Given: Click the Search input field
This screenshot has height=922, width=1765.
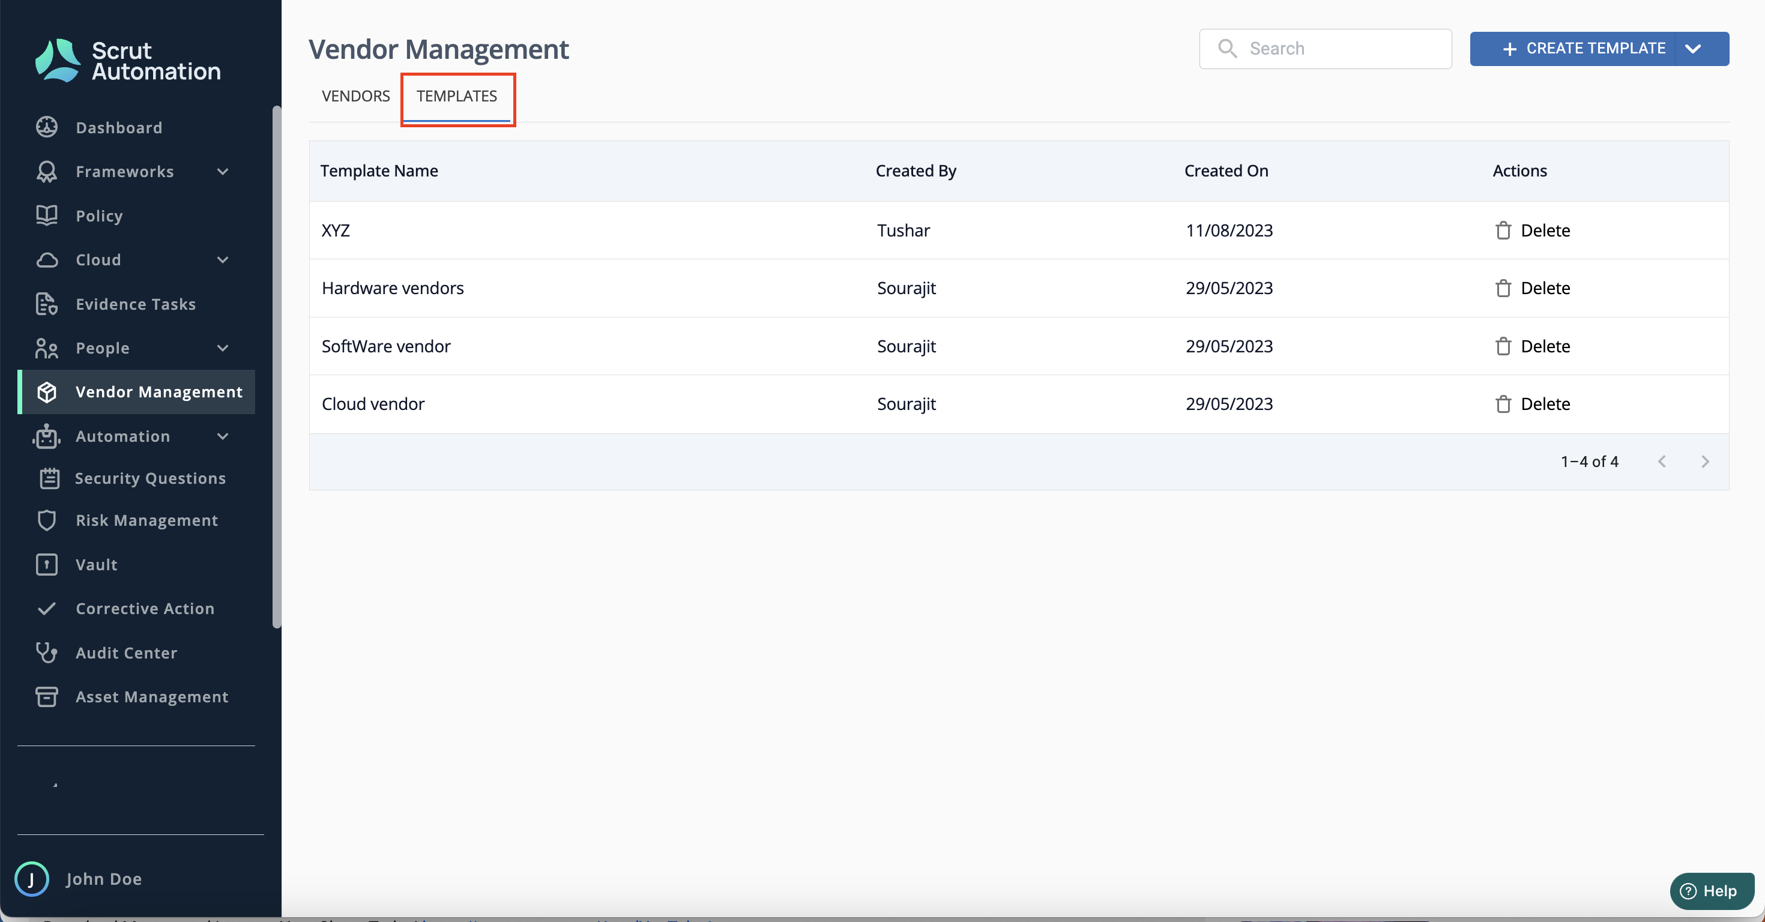Looking at the screenshot, I should coord(1325,49).
